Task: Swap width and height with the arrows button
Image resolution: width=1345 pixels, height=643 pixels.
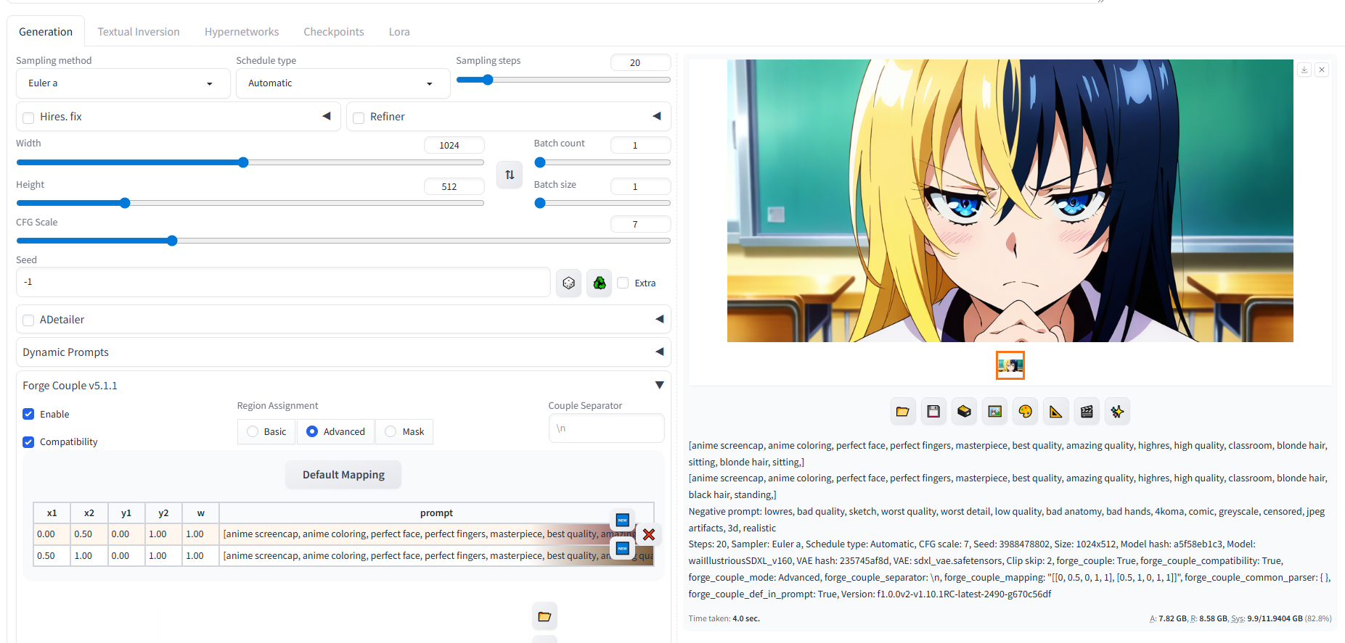Action: click(510, 175)
